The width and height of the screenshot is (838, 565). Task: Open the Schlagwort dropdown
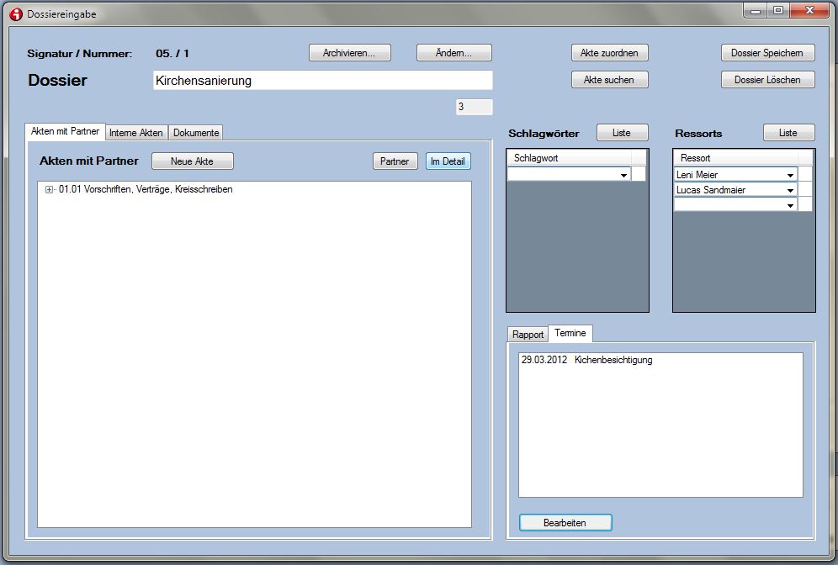point(623,175)
